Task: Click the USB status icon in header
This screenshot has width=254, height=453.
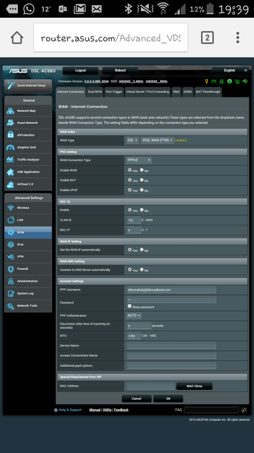Action: coord(245,81)
